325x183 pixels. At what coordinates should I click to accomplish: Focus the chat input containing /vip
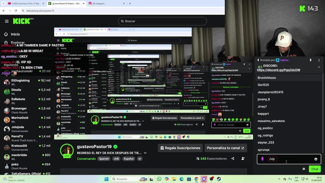289,159
